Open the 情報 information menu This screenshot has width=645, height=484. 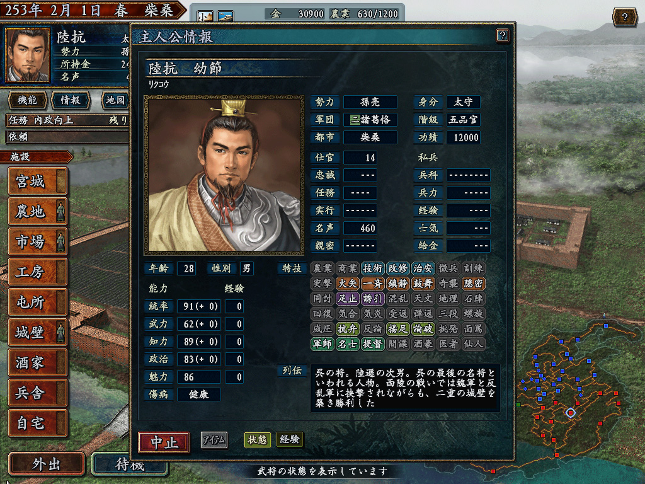pos(71,100)
